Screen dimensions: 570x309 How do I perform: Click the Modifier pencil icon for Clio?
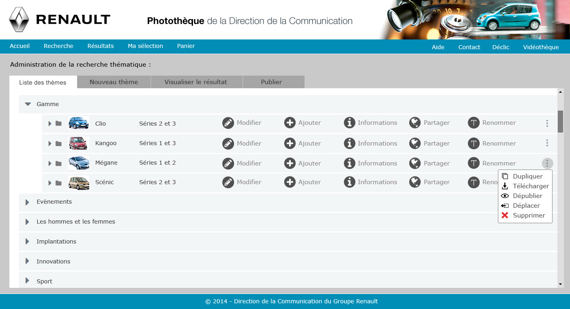pos(228,123)
